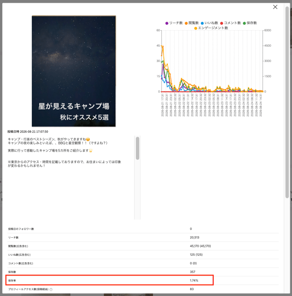Close the post detail dialog with X
292x296 pixels.
(275, 7)
